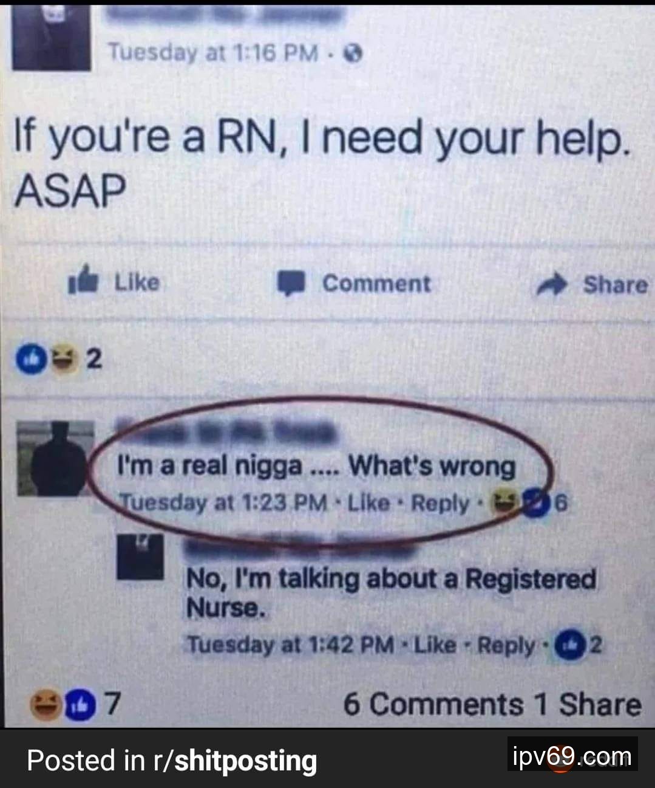The height and width of the screenshot is (788, 655).
Task: Click the Share arrow icon
Action: (x=551, y=284)
